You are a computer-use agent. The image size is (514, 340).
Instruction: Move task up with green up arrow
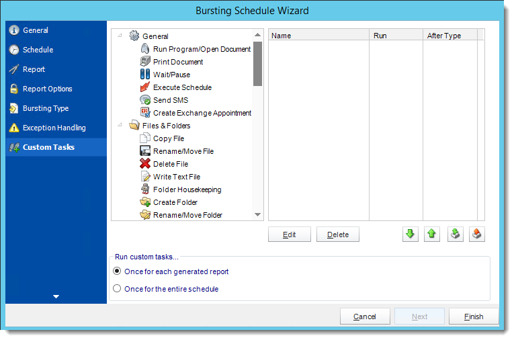click(432, 234)
